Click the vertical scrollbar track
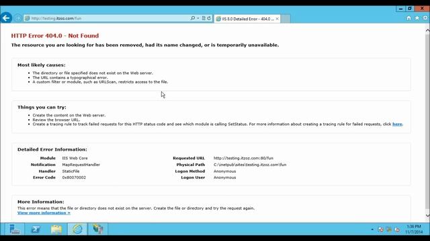 [x=427, y=123]
